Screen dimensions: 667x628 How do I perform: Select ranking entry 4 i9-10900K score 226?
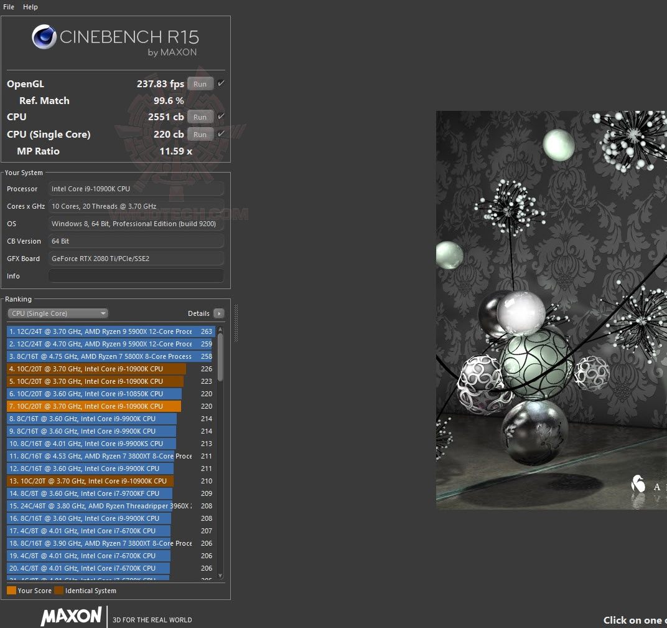111,369
